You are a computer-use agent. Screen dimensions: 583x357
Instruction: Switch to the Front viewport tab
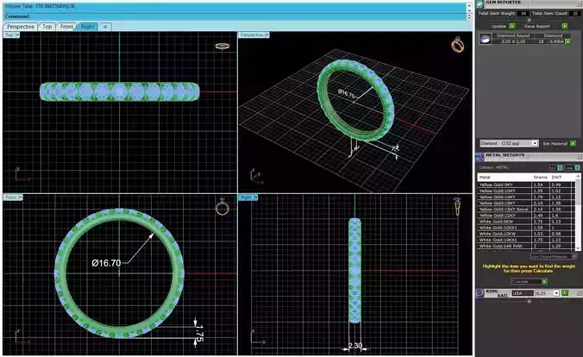click(66, 27)
